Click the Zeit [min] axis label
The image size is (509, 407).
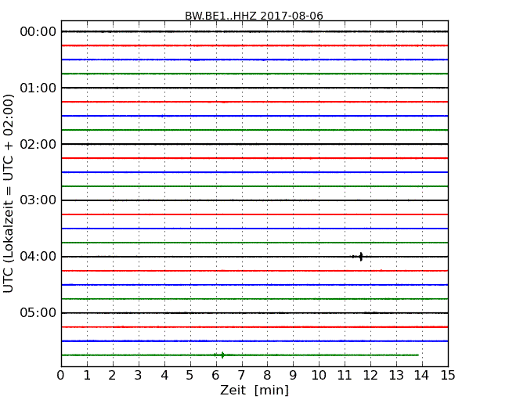tap(254, 390)
